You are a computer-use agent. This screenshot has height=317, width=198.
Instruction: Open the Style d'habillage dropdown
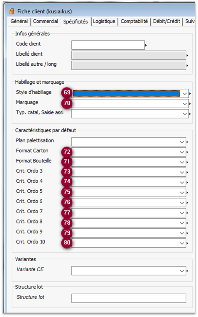pos(184,94)
